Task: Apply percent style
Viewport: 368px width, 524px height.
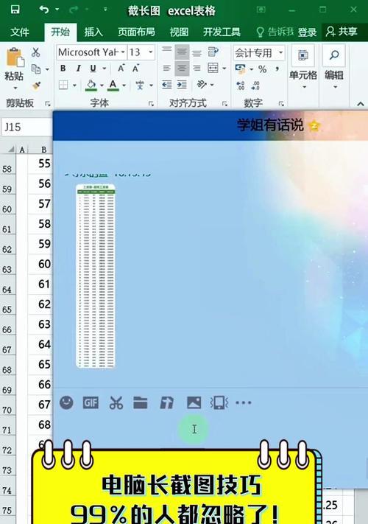Action: pyautogui.click(x=263, y=69)
